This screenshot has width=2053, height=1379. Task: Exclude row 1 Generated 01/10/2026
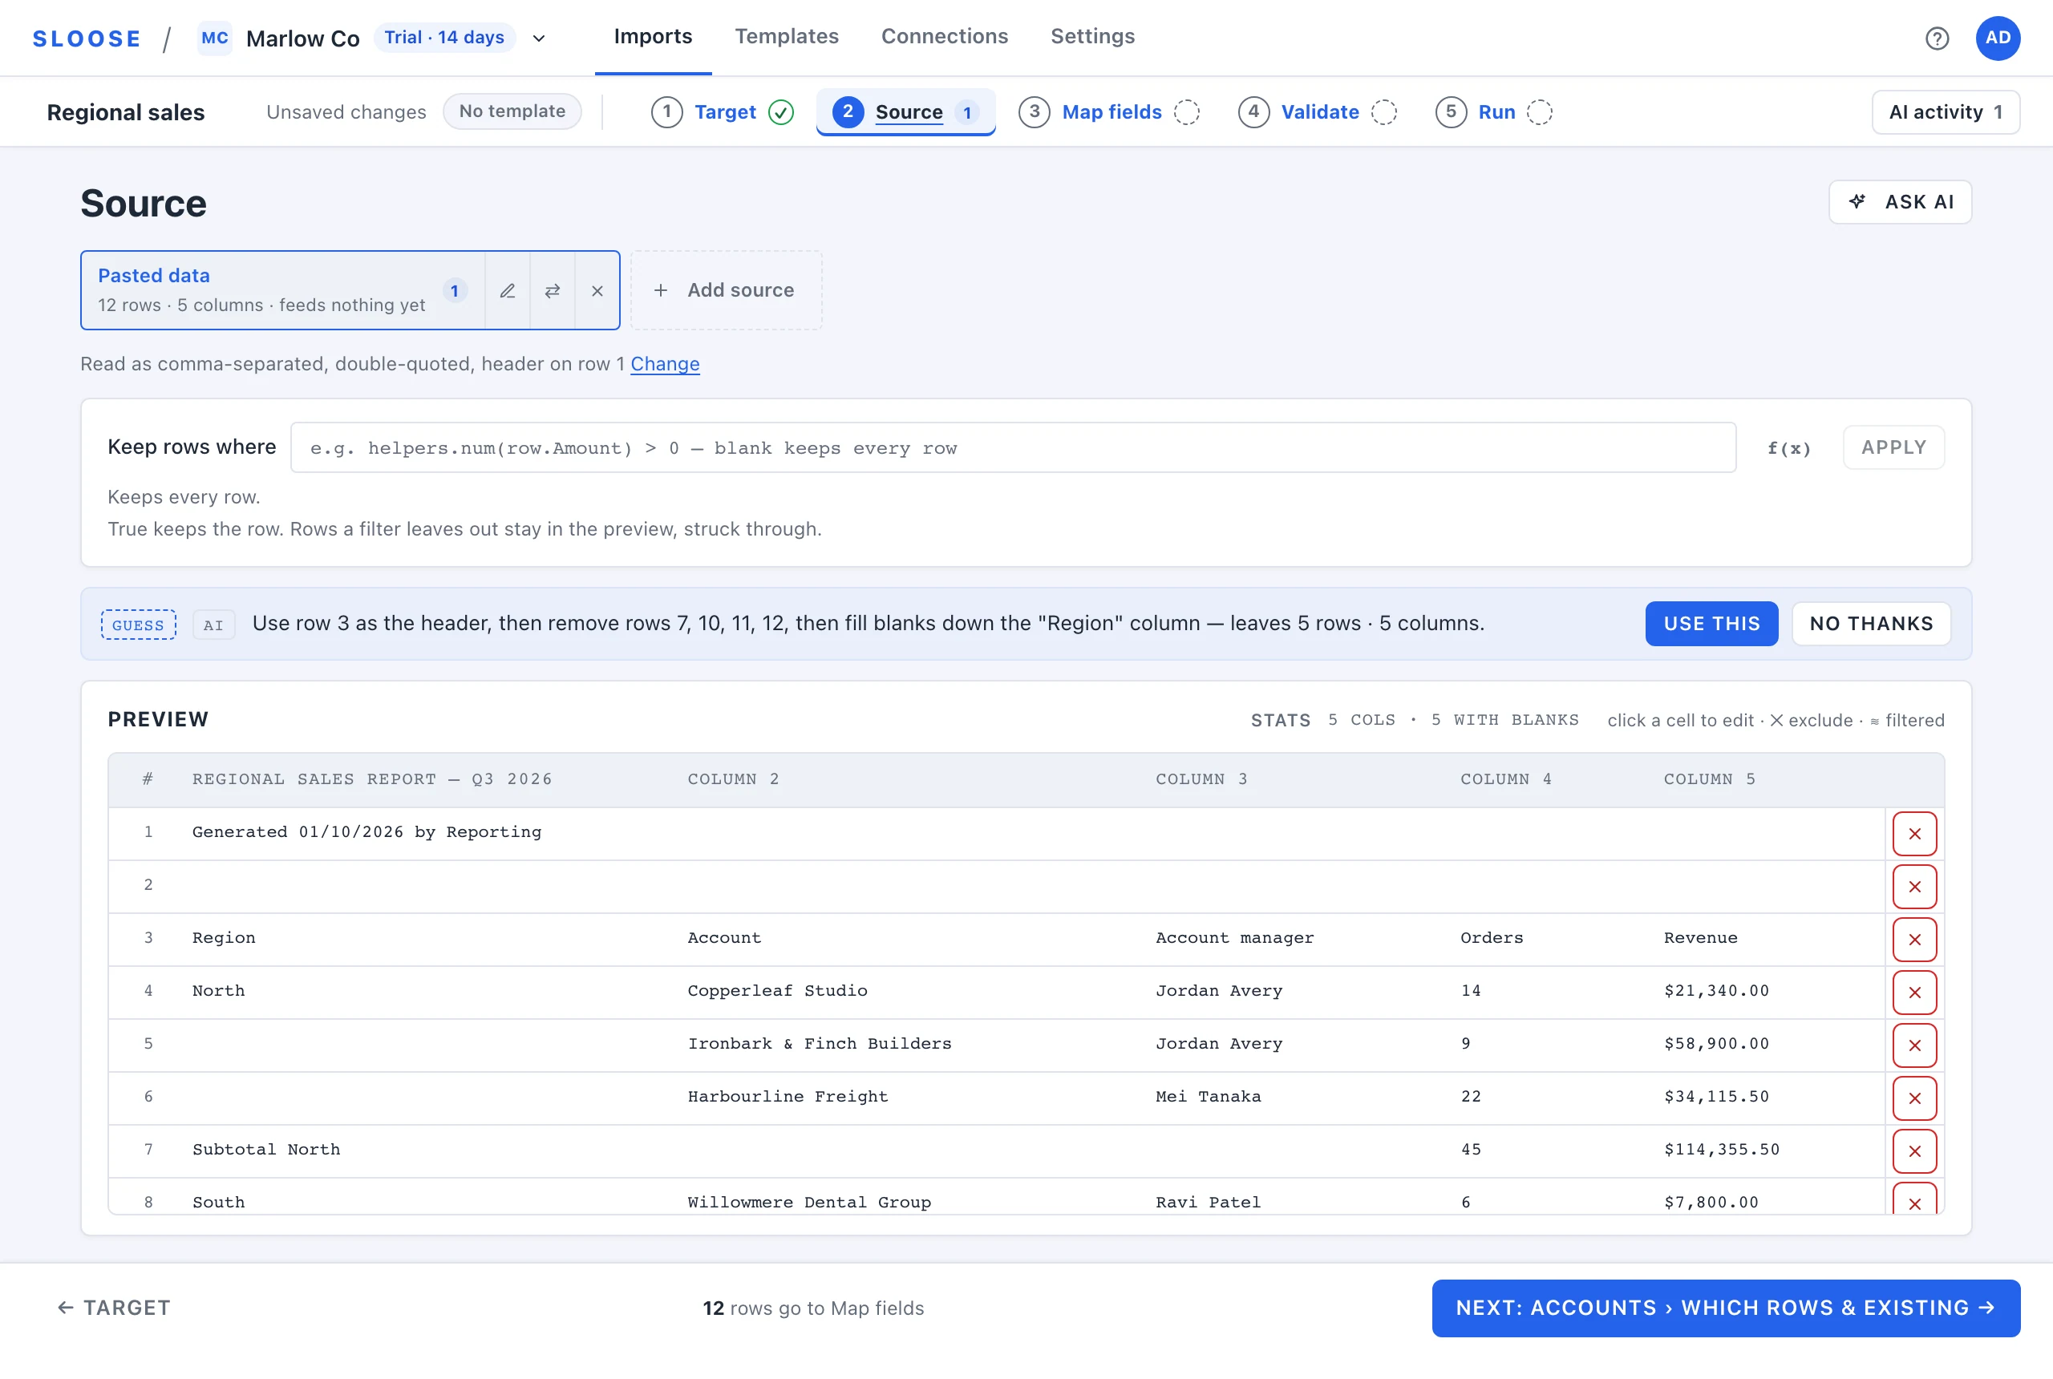[1914, 834]
